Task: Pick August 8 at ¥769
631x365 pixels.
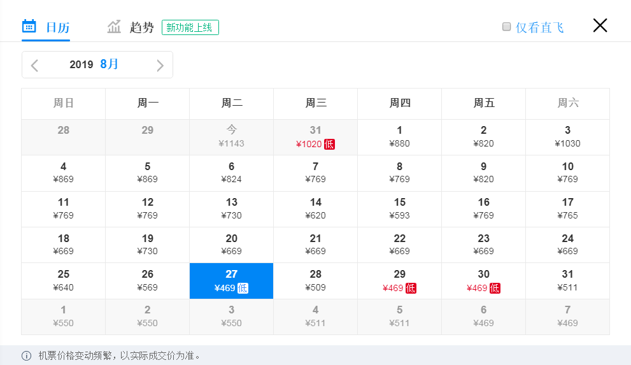Action: click(x=400, y=173)
